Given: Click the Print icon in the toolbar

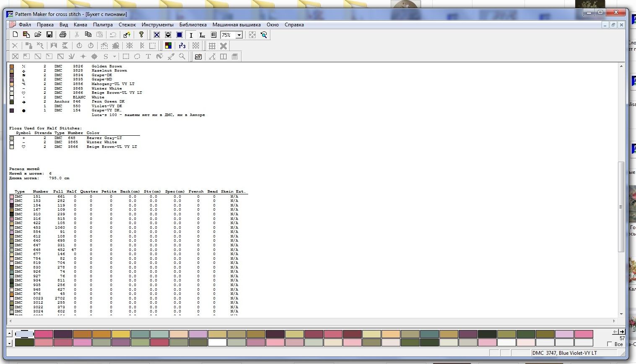Looking at the screenshot, I should coord(63,35).
